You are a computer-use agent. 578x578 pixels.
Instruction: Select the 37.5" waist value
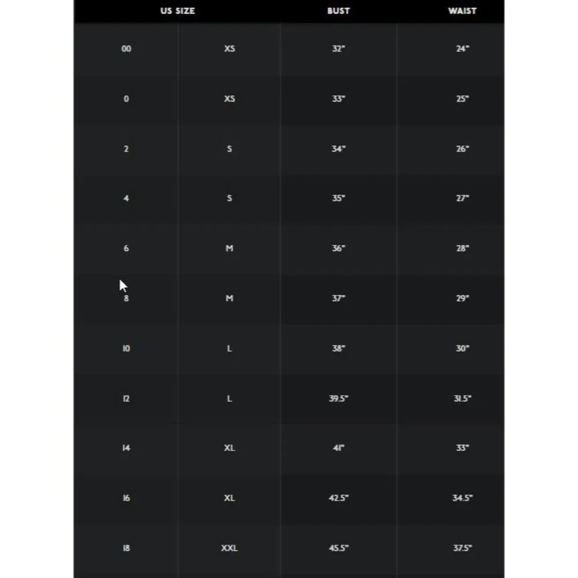462,548
